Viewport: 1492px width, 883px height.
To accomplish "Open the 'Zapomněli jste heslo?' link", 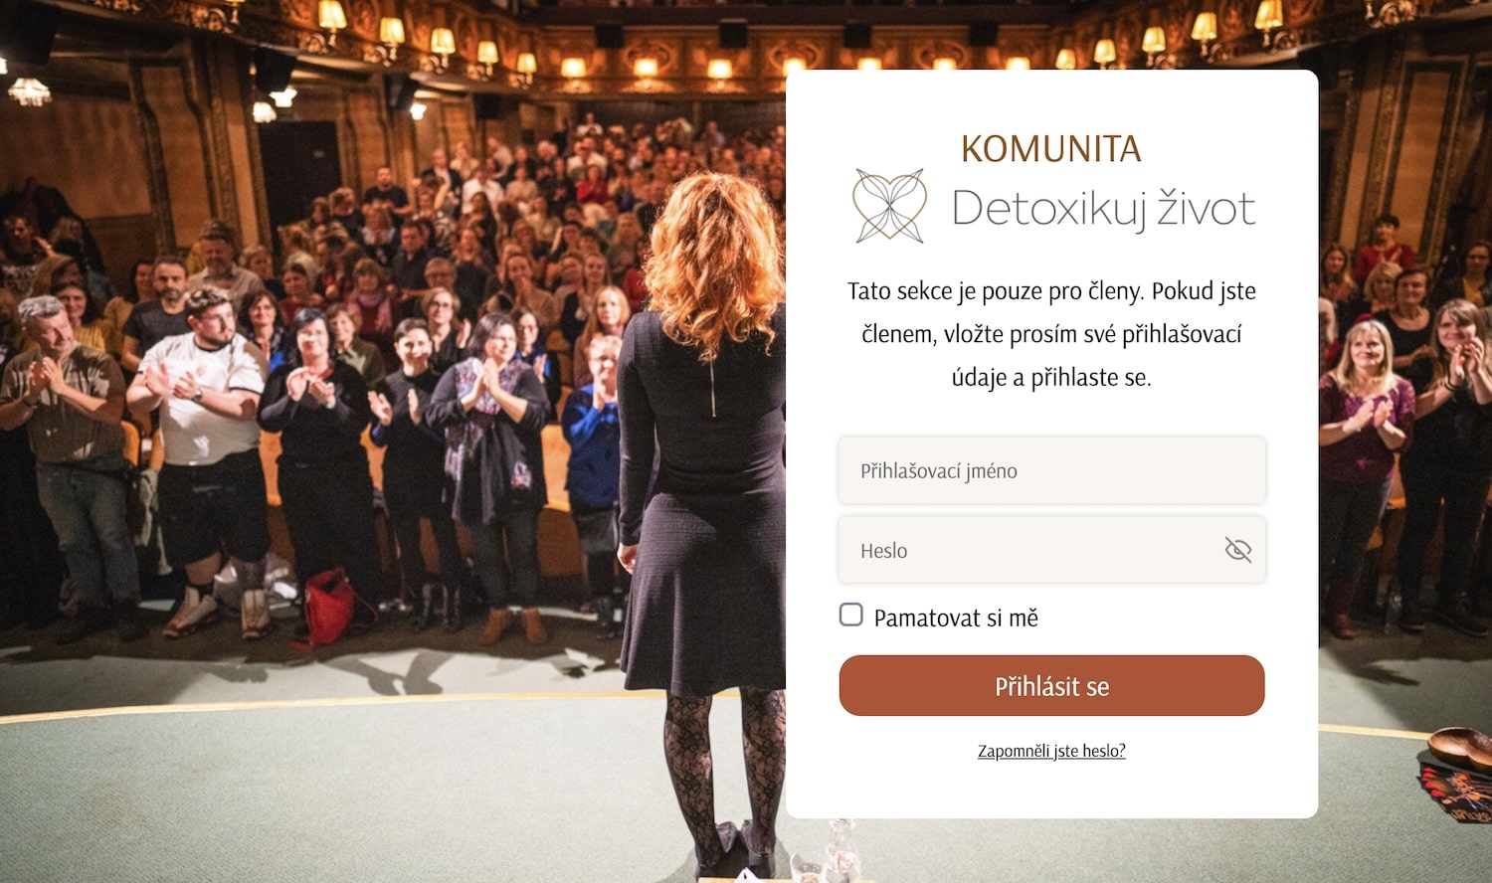I will pos(1051,751).
